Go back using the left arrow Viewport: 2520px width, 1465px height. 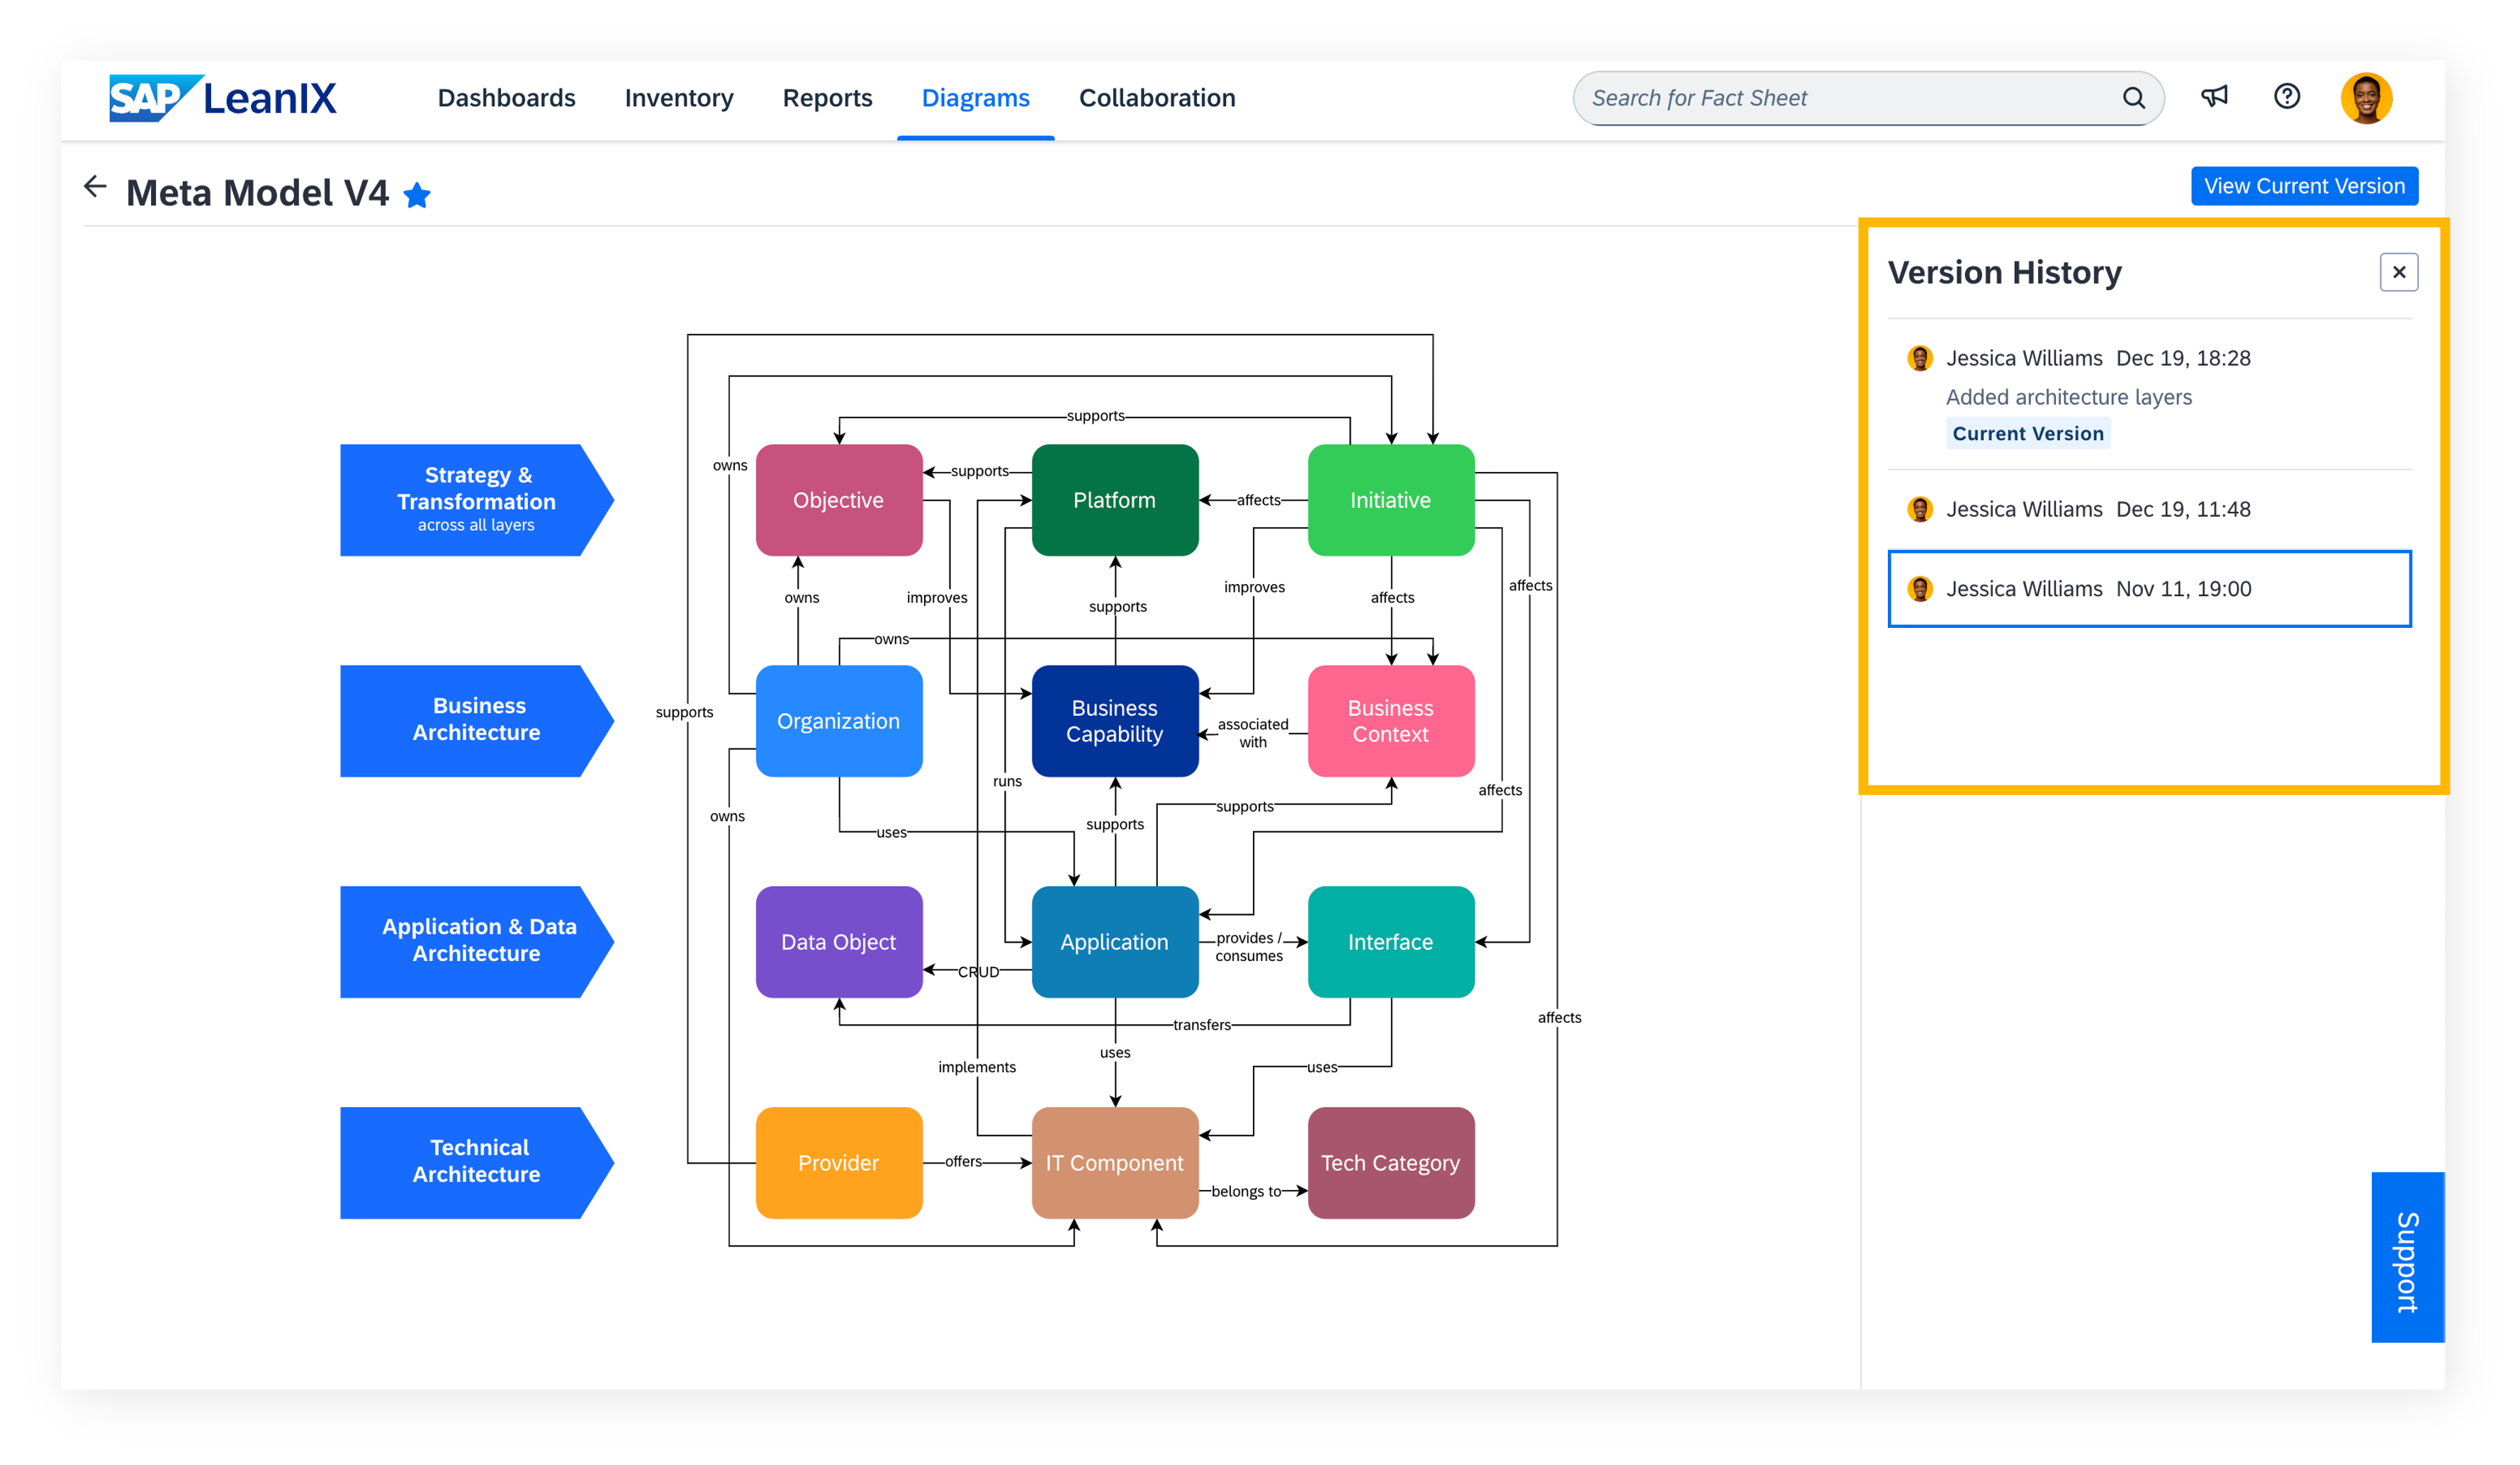pyautogui.click(x=95, y=187)
